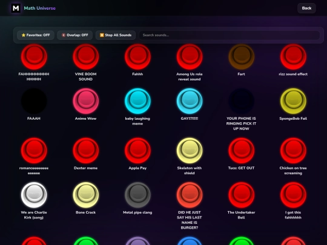Click the Bone Crack label text
The width and height of the screenshot is (327, 245).
(86, 212)
